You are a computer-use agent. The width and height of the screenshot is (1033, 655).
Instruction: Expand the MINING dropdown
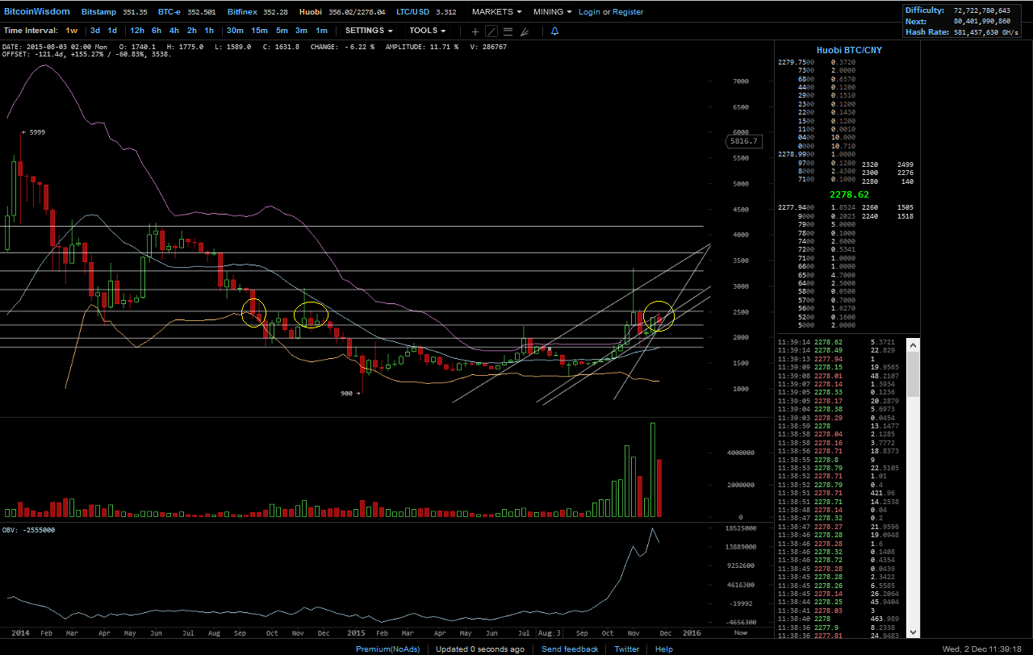tap(552, 12)
